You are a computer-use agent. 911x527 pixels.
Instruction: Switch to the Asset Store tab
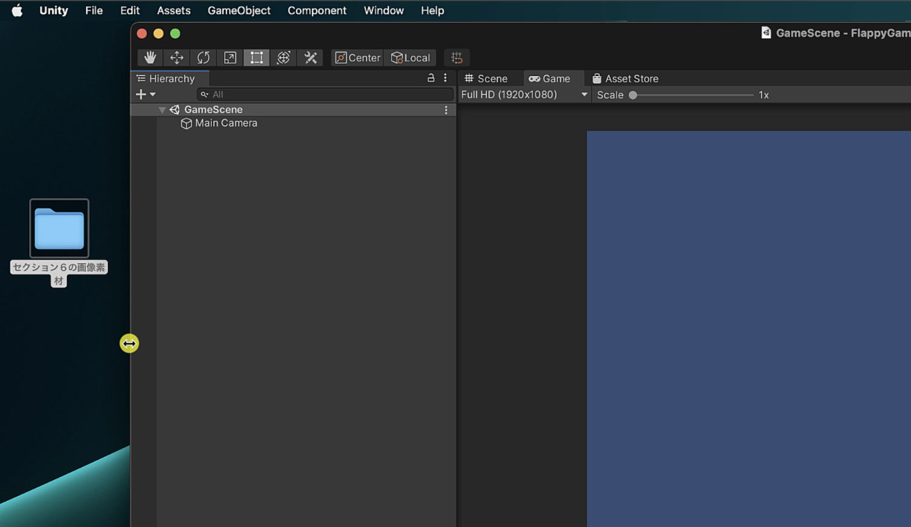pos(626,78)
